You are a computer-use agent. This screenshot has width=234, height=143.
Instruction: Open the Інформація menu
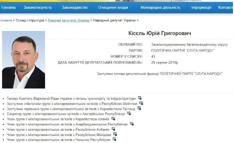click(x=201, y=7)
